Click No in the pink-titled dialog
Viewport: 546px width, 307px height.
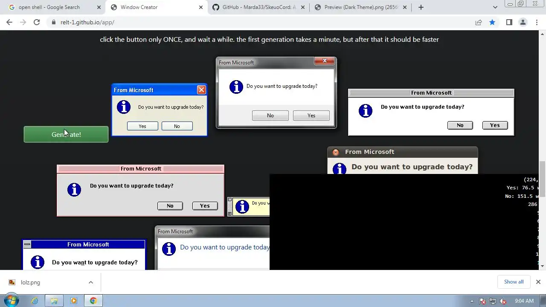(x=170, y=206)
